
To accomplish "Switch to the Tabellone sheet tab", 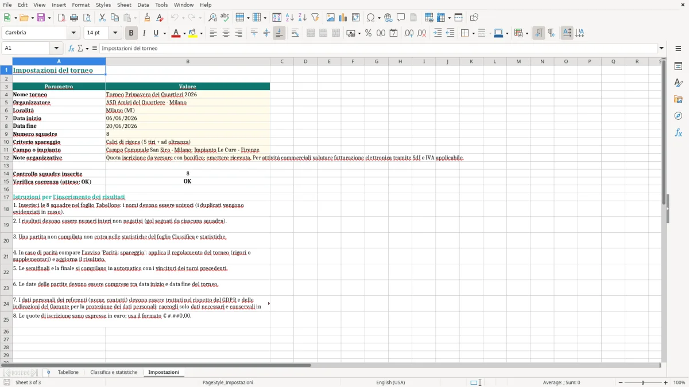I will pyautogui.click(x=68, y=373).
